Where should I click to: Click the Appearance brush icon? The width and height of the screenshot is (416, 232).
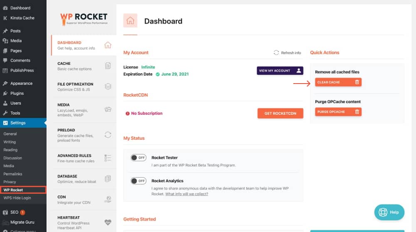5,83
